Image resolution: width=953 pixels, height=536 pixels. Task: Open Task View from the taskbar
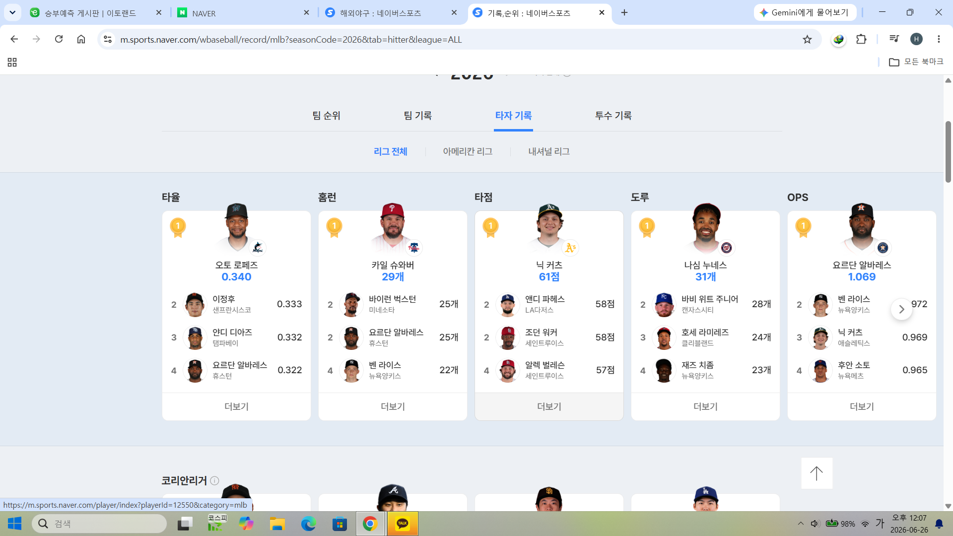coord(185,524)
